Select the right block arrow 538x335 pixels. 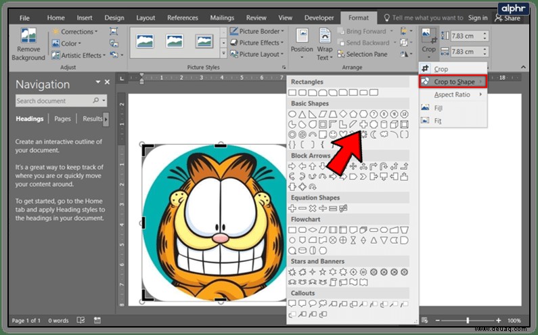[292, 166]
